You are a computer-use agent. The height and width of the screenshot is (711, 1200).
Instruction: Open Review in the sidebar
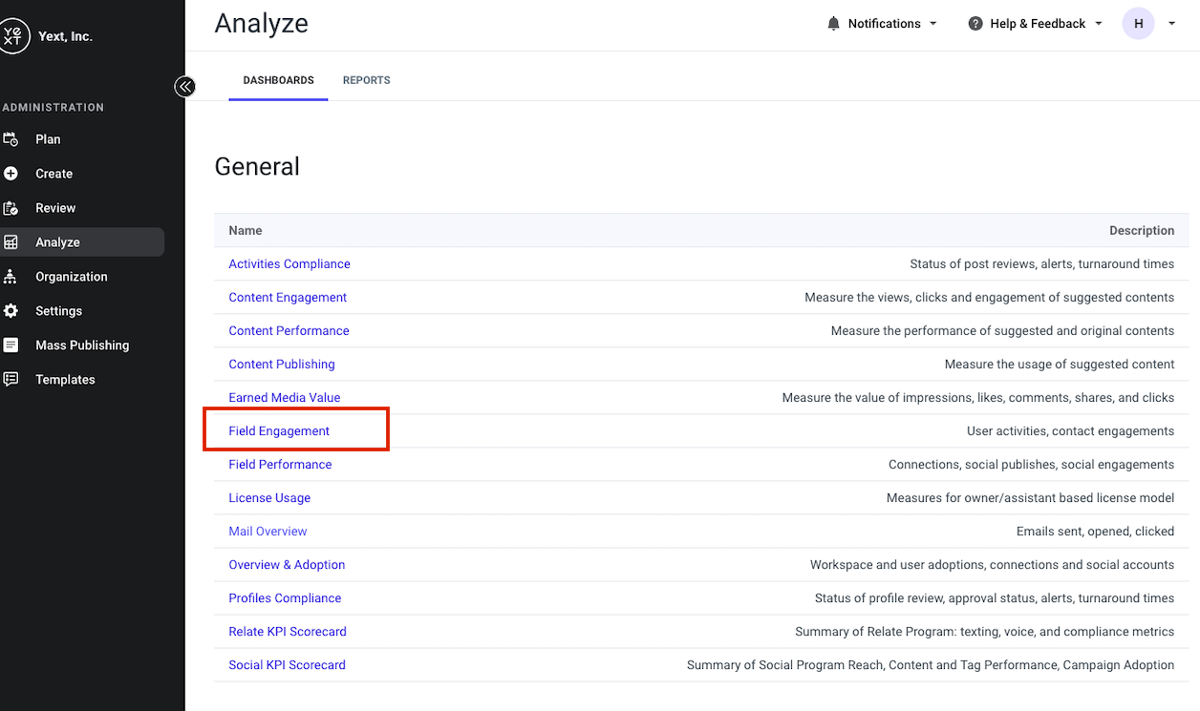(x=82, y=208)
